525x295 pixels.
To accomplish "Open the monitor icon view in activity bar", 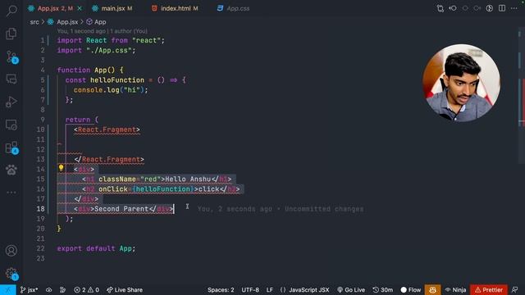I will [x=11, y=125].
